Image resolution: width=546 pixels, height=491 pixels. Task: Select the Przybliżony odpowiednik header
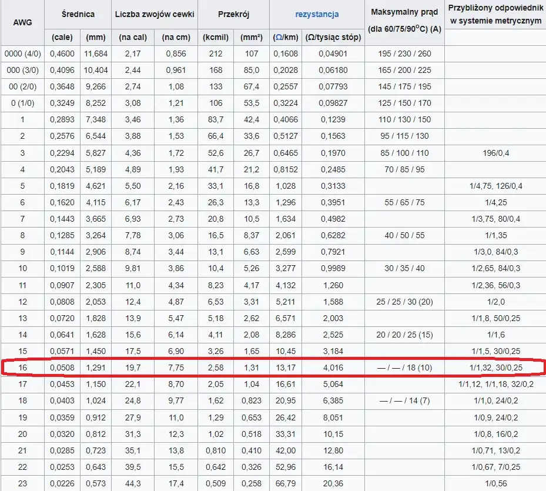495,14
